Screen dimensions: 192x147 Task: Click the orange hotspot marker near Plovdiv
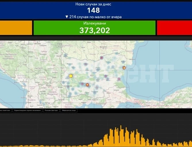click(87, 85)
